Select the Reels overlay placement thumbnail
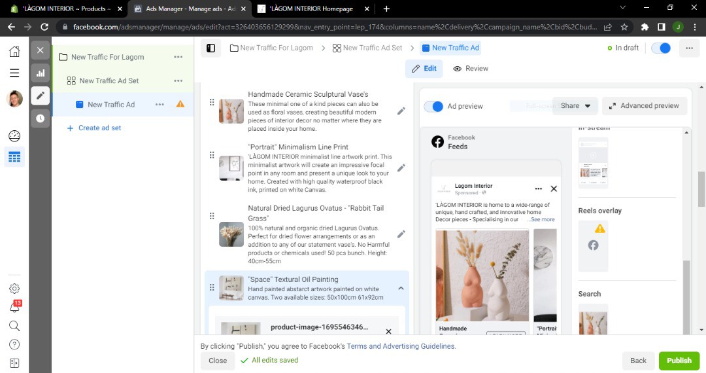 [x=593, y=246]
